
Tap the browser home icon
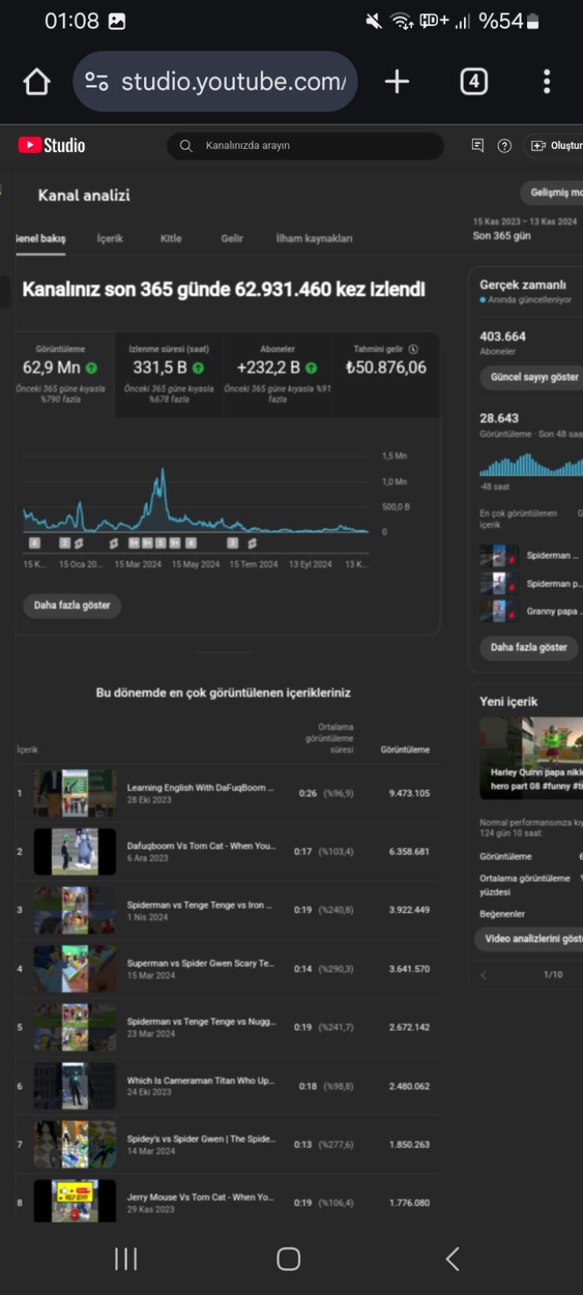point(36,81)
